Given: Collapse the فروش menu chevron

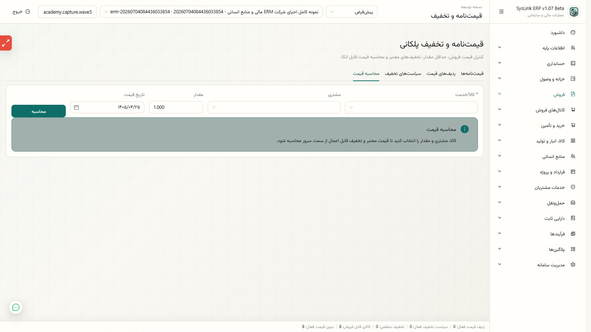Looking at the screenshot, I should pyautogui.click(x=499, y=94).
